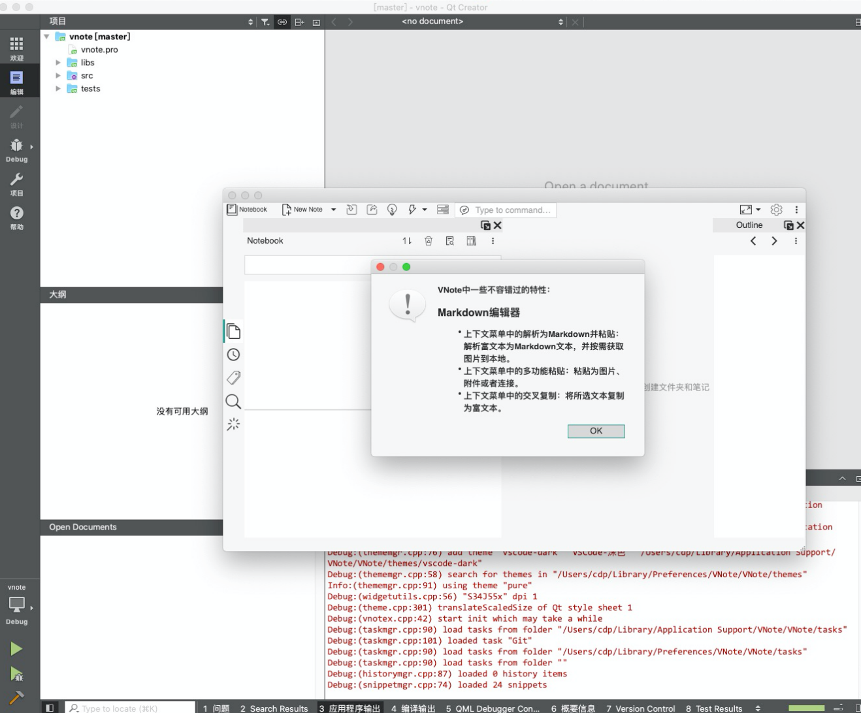The height and width of the screenshot is (713, 861).
Task: Select vnote.pro file in project tree
Action: (99, 50)
